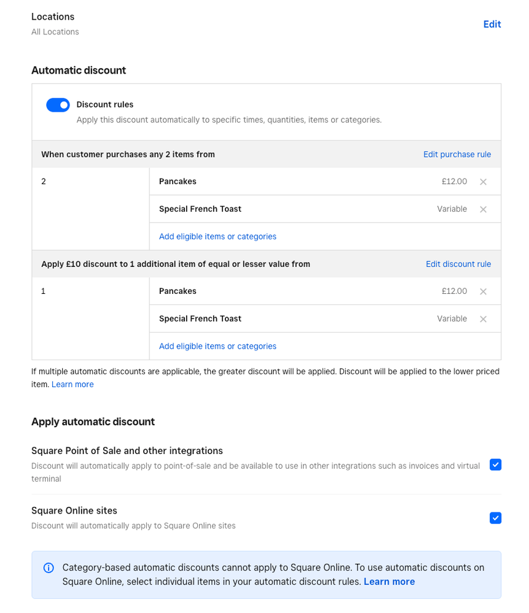This screenshot has height=613, width=529.
Task: Uncheck Square Online sites checkbox
Action: coord(495,518)
